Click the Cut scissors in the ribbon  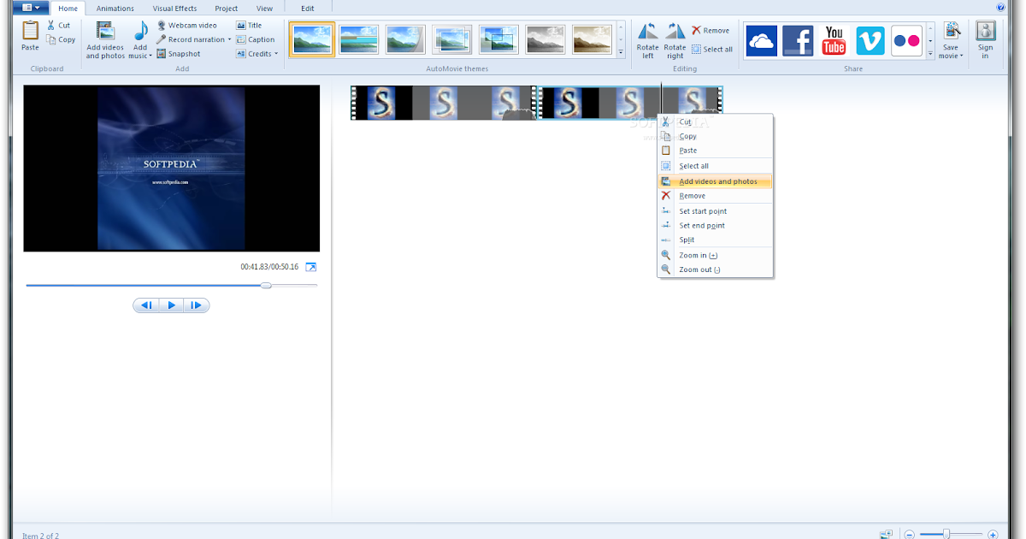coord(51,26)
